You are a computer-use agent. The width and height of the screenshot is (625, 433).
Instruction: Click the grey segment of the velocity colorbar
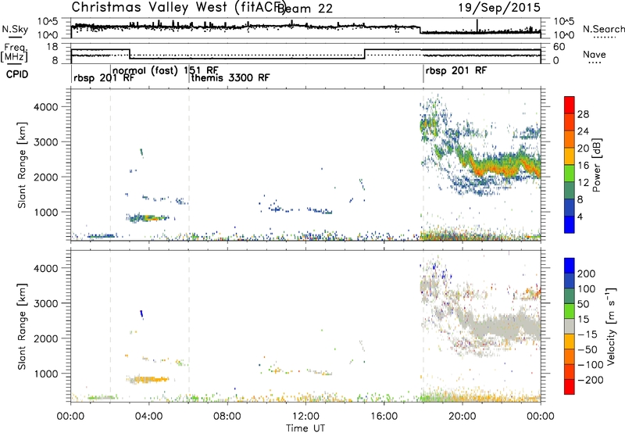[x=570, y=326]
